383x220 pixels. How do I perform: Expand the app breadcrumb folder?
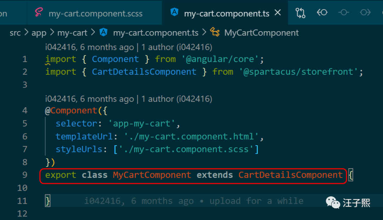(x=39, y=33)
